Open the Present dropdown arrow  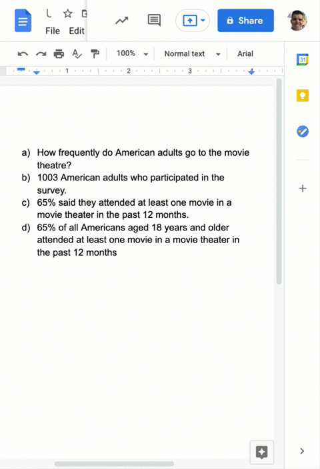pos(203,21)
